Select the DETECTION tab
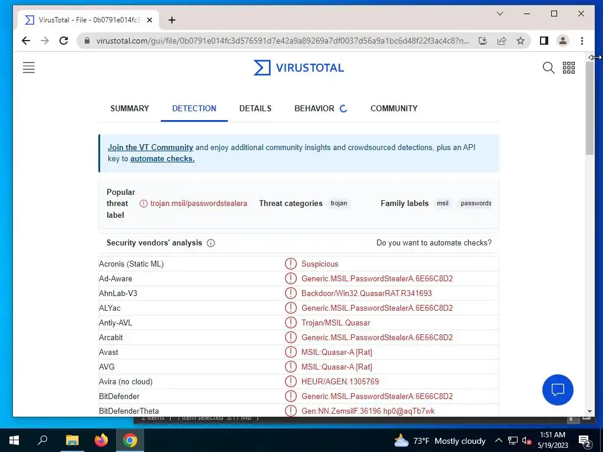The height and width of the screenshot is (452, 603). pos(194,108)
